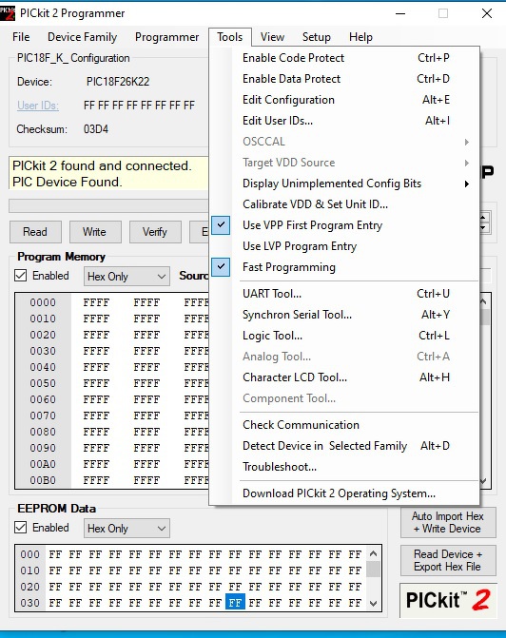506x638 pixels.
Task: Expand Display Unimplemented Config Bits submenu
Action: 344,184
